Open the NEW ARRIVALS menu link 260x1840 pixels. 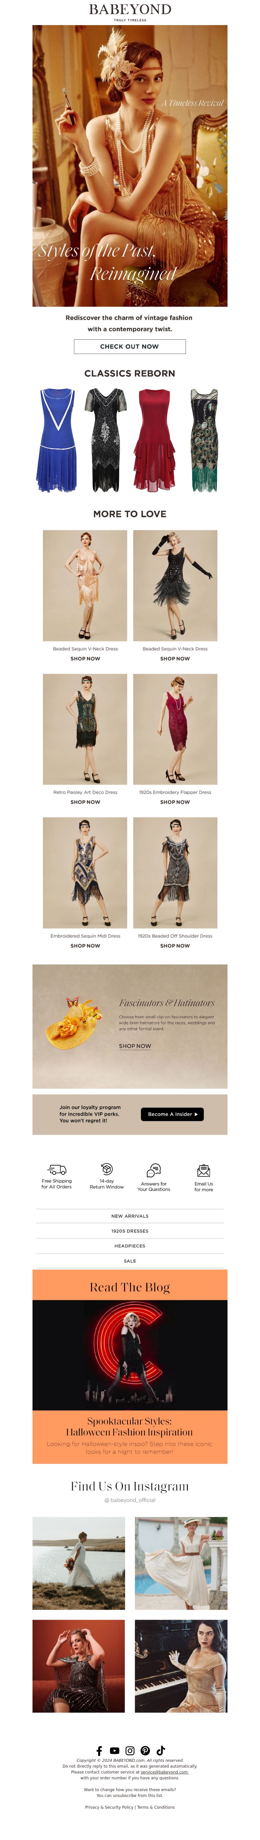[x=130, y=1216]
